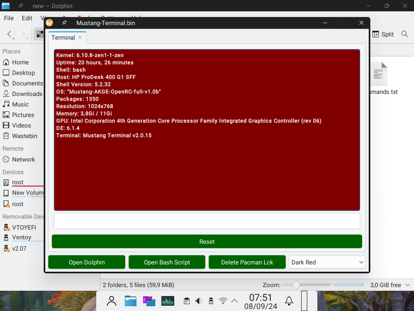414x311 pixels.
Task: Open Wi-Fi network tray icon
Action: tap(223, 301)
